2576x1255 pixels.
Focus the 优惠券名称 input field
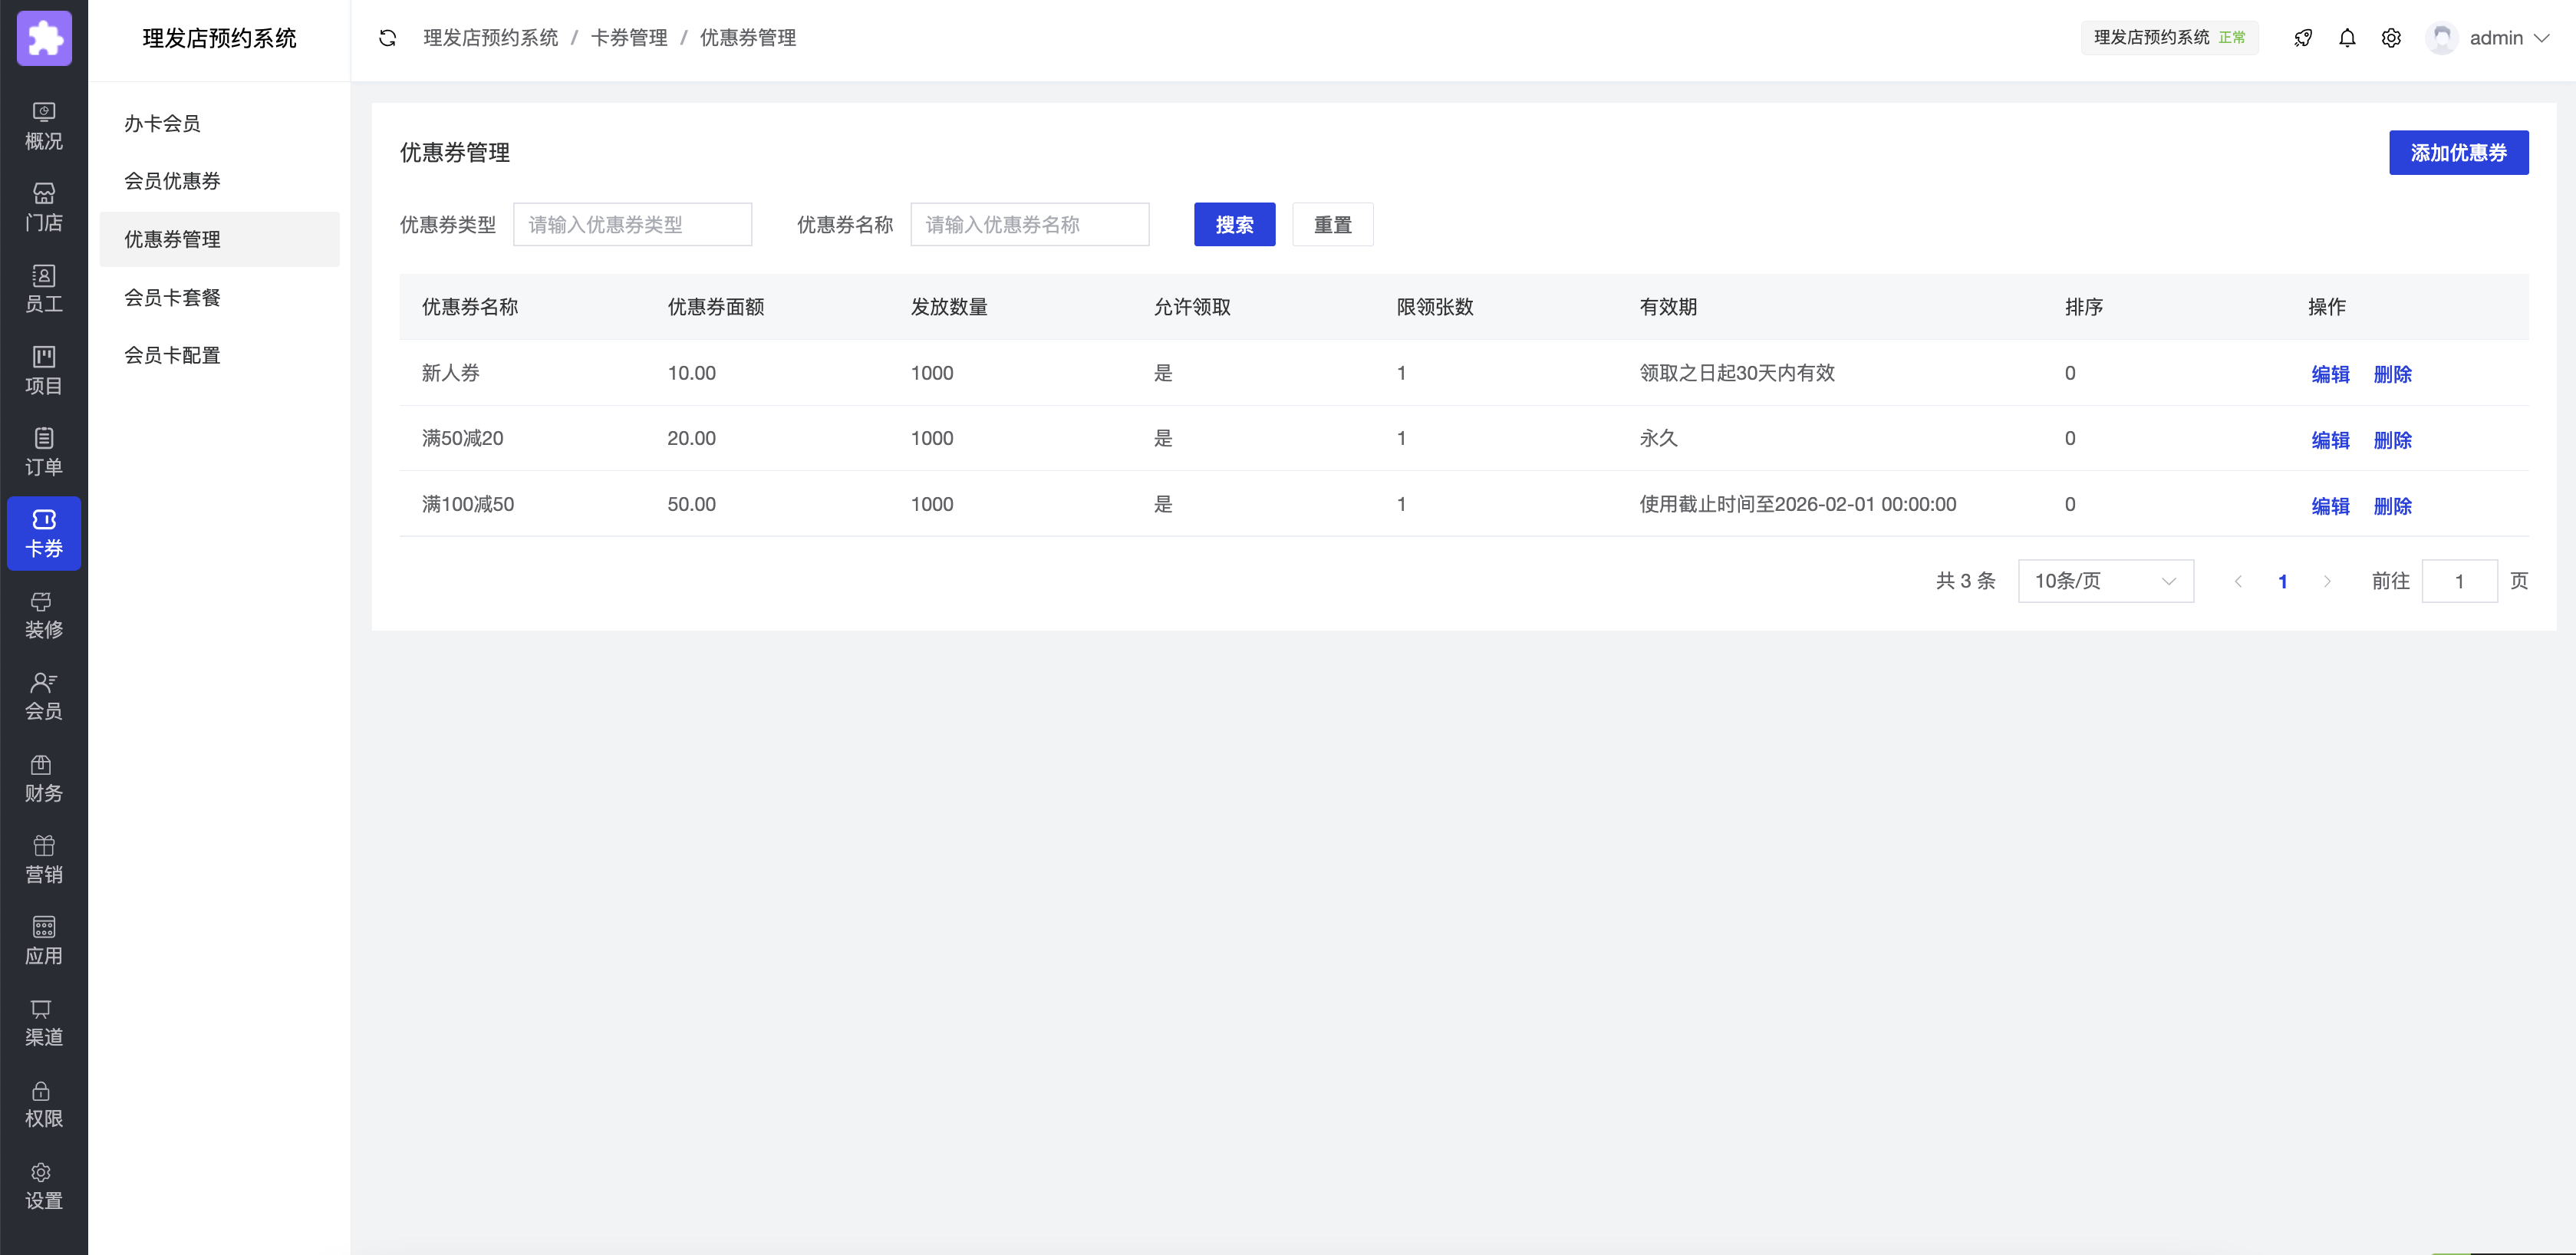click(1029, 224)
